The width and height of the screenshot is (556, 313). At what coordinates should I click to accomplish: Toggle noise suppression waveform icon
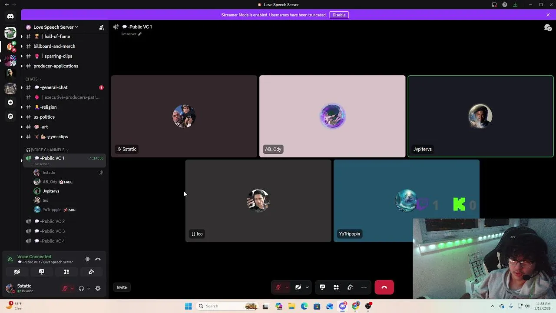[x=87, y=259]
